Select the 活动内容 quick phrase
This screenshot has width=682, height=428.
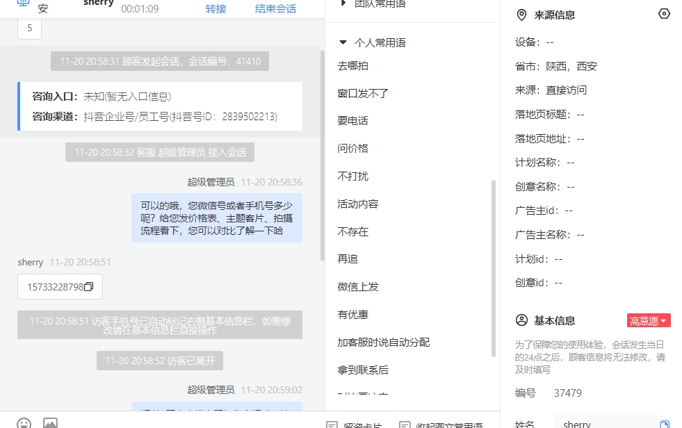(x=358, y=204)
